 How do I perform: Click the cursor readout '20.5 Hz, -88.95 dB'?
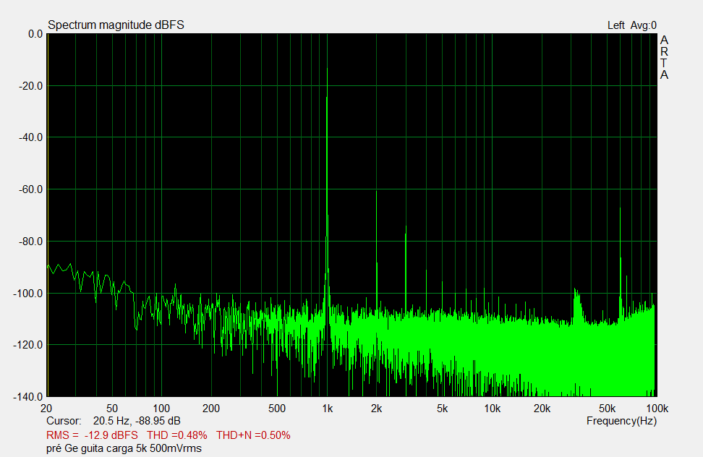click(136, 421)
